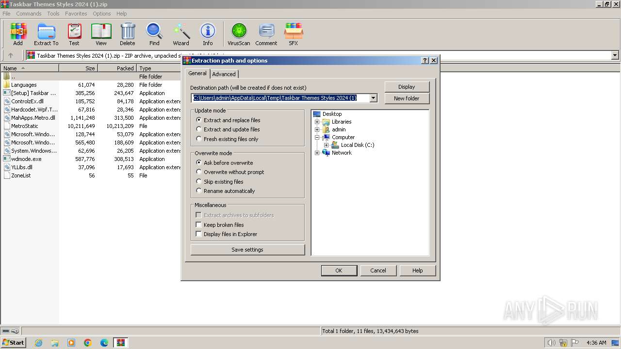621x349 pixels.
Task: Click the Add toolbar icon
Action: [x=18, y=34]
